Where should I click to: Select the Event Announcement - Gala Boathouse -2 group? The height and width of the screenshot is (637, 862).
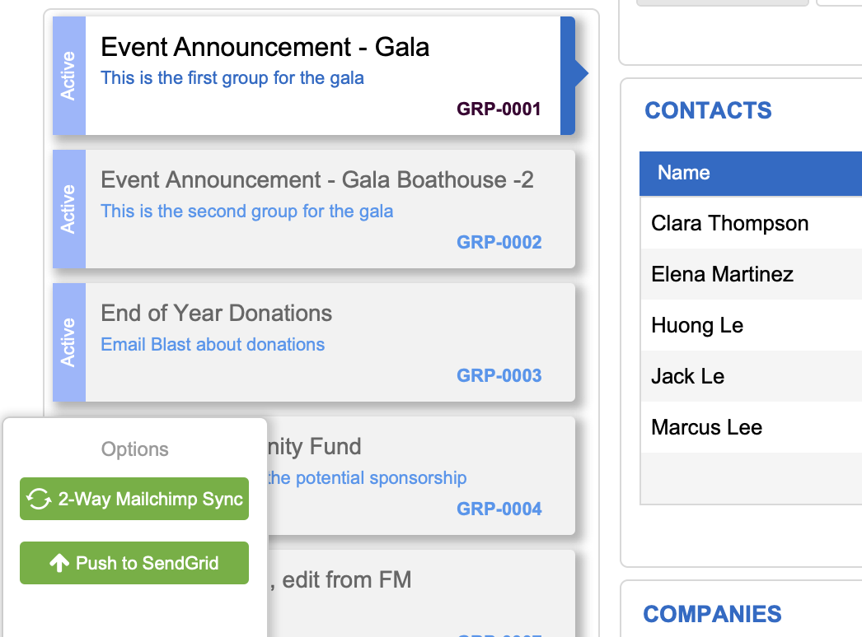point(317,180)
